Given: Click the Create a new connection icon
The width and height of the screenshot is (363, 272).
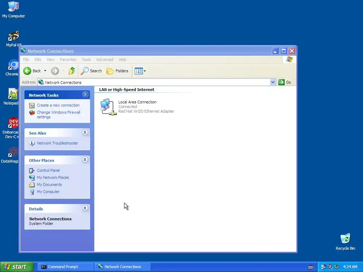Looking at the screenshot, I should point(32,106).
